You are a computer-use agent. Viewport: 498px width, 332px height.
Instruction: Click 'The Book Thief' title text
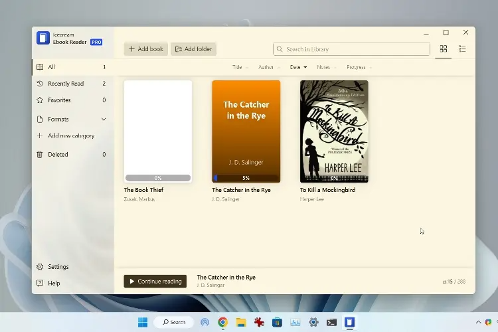click(x=143, y=190)
